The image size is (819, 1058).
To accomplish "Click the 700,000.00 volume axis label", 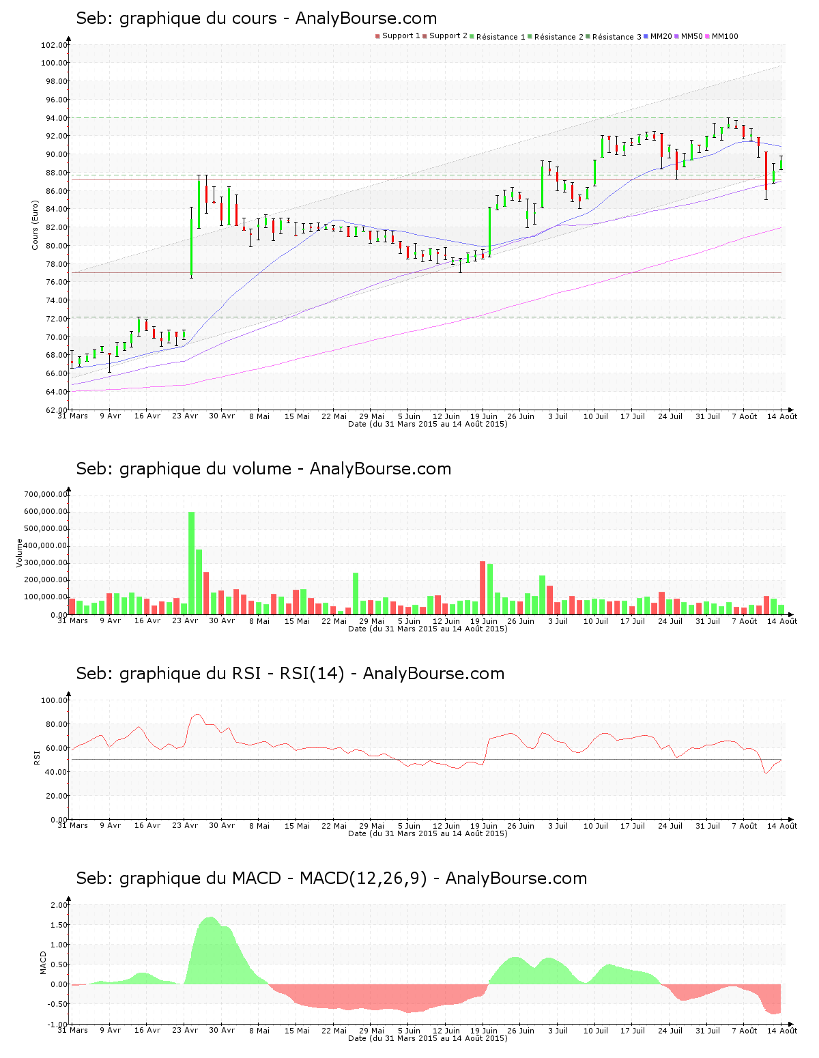I will click(45, 494).
